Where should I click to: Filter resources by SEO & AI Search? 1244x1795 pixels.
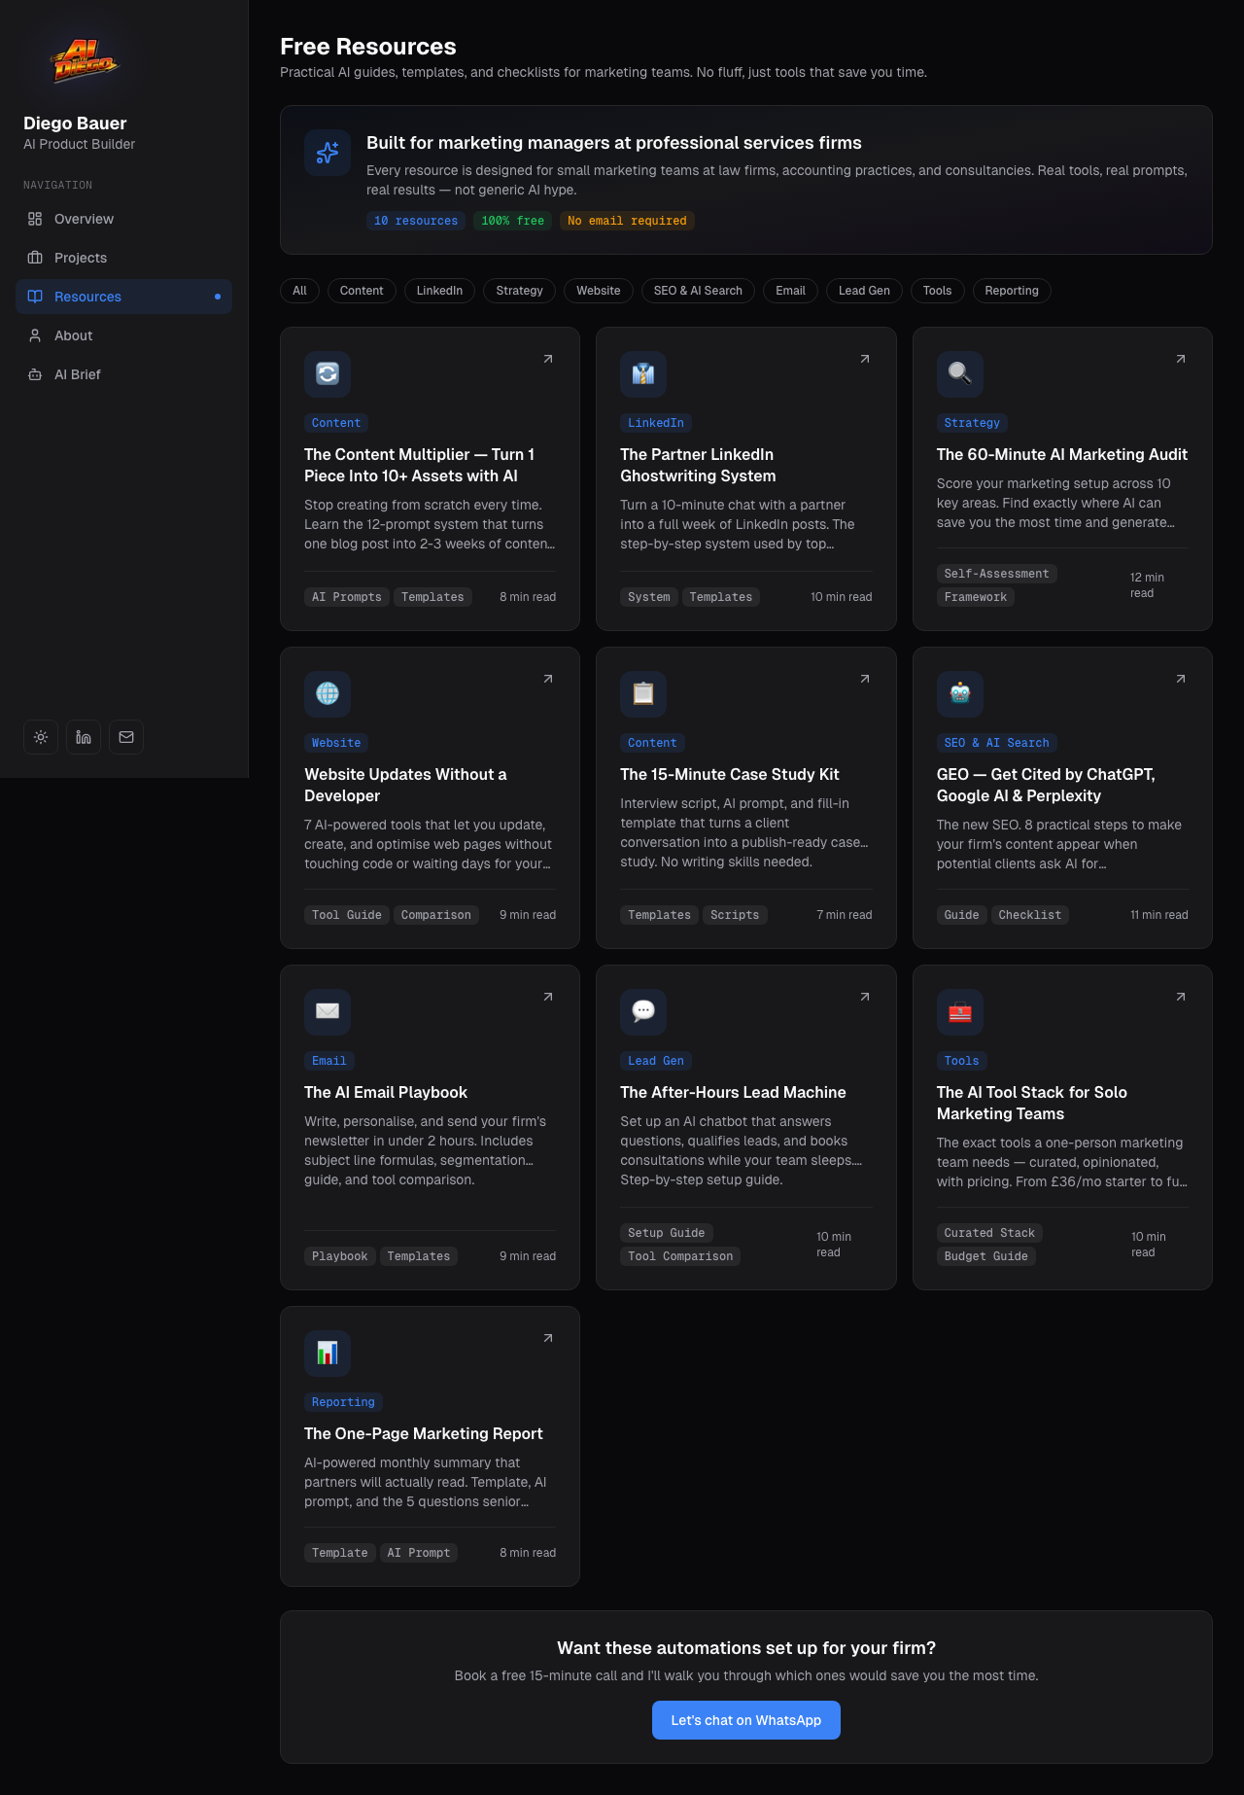pyautogui.click(x=698, y=291)
